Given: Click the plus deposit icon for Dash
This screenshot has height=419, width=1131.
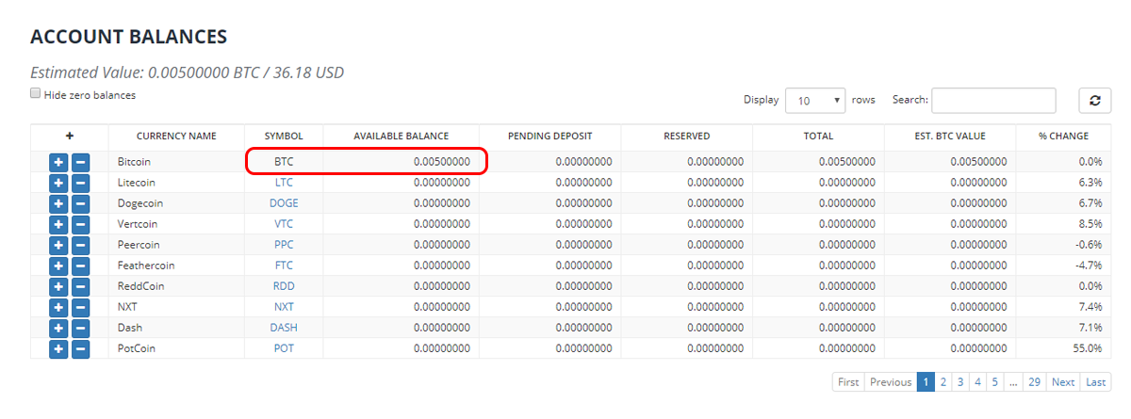Looking at the screenshot, I should click(x=57, y=328).
